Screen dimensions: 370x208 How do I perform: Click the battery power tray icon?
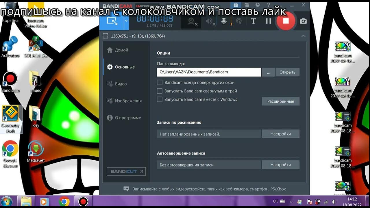point(318,201)
